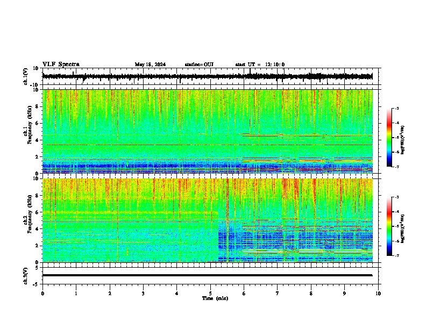Select the 'start UT = 12:10:0' label
The height and width of the screenshot is (329, 426).
point(260,65)
